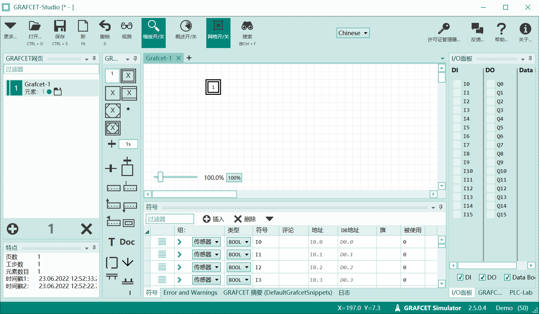Click the 观测 (Watch) glasses icon
This screenshot has height=314, width=539.
tap(126, 26)
